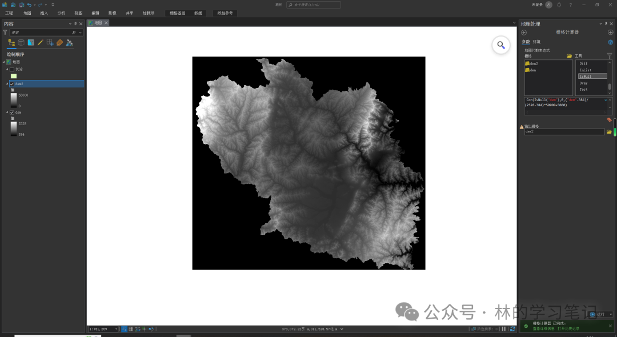The width and height of the screenshot is (617, 337).
Task: Click the List by Snapping icon
Action: pyautogui.click(x=50, y=42)
